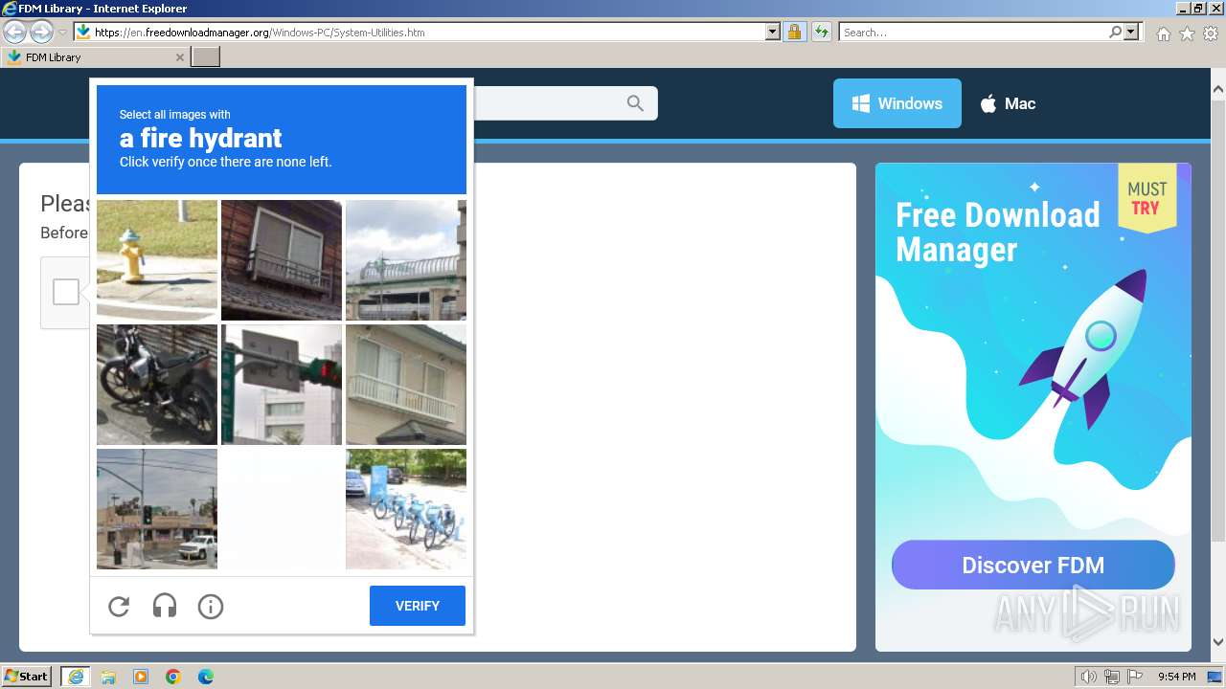Expand the address bar dropdown

click(x=773, y=32)
